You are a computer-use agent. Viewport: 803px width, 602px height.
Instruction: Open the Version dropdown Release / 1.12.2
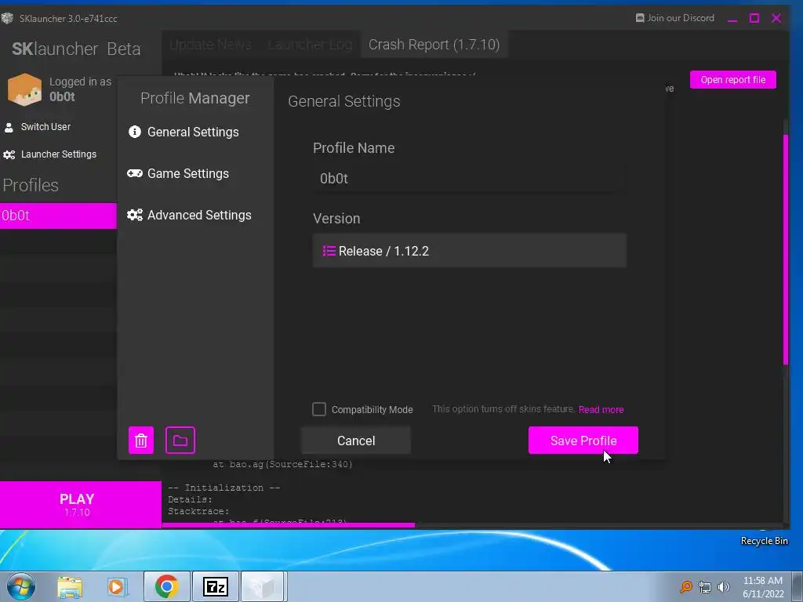pos(470,251)
